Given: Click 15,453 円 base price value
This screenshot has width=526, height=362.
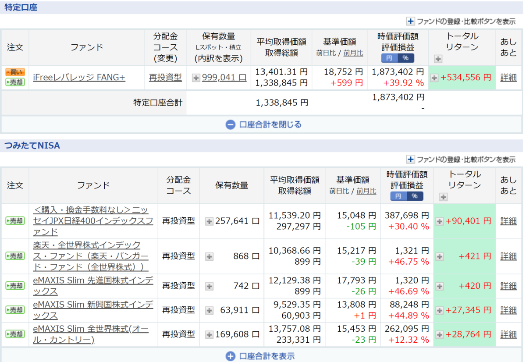Looking at the screenshot, I should click(x=356, y=328).
